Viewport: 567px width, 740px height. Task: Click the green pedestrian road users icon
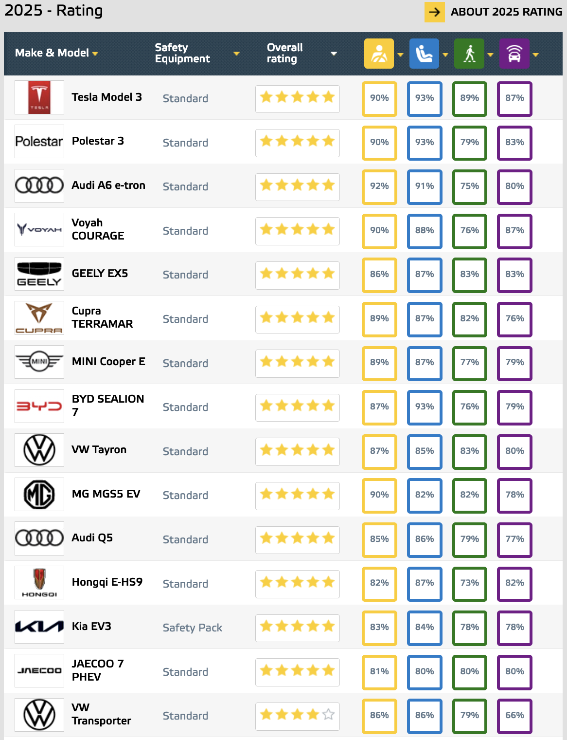pyautogui.click(x=469, y=54)
